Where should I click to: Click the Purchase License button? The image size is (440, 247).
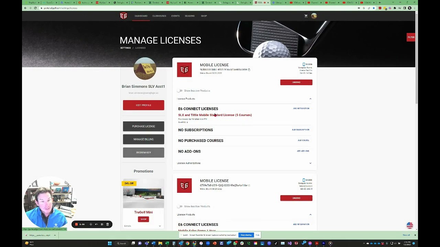point(143,126)
